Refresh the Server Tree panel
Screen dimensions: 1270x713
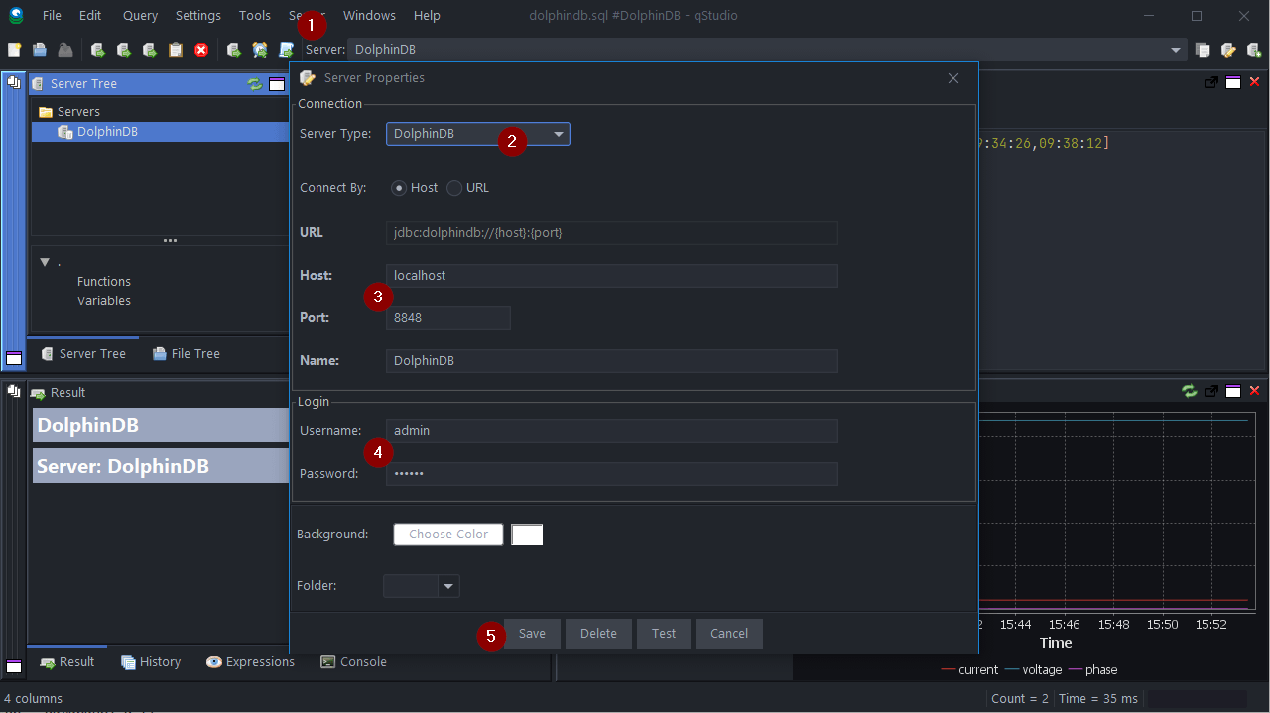[255, 84]
